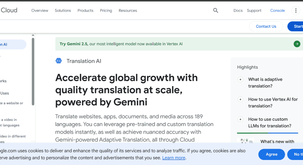Click arrow icon beside Vertex AI for translation

tap(241, 99)
